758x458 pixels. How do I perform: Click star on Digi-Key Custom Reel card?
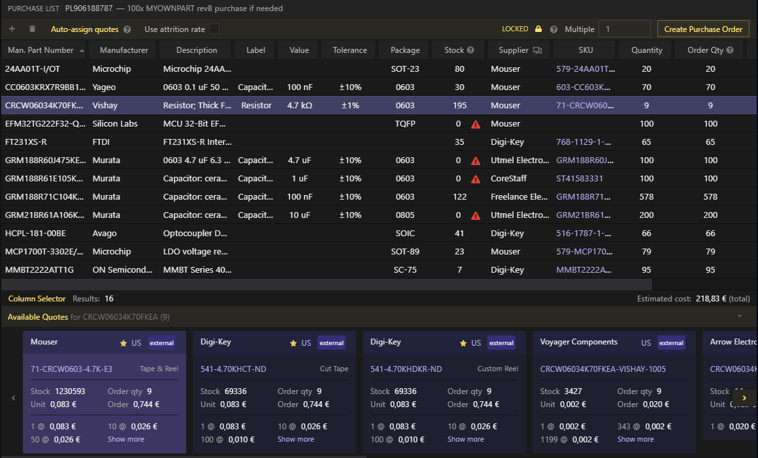463,343
